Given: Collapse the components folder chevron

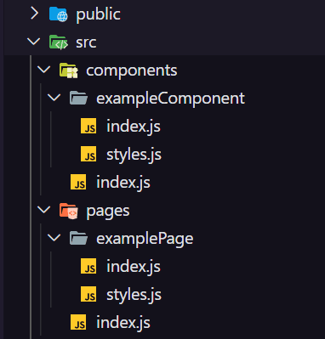Looking at the screenshot, I should pos(44,70).
